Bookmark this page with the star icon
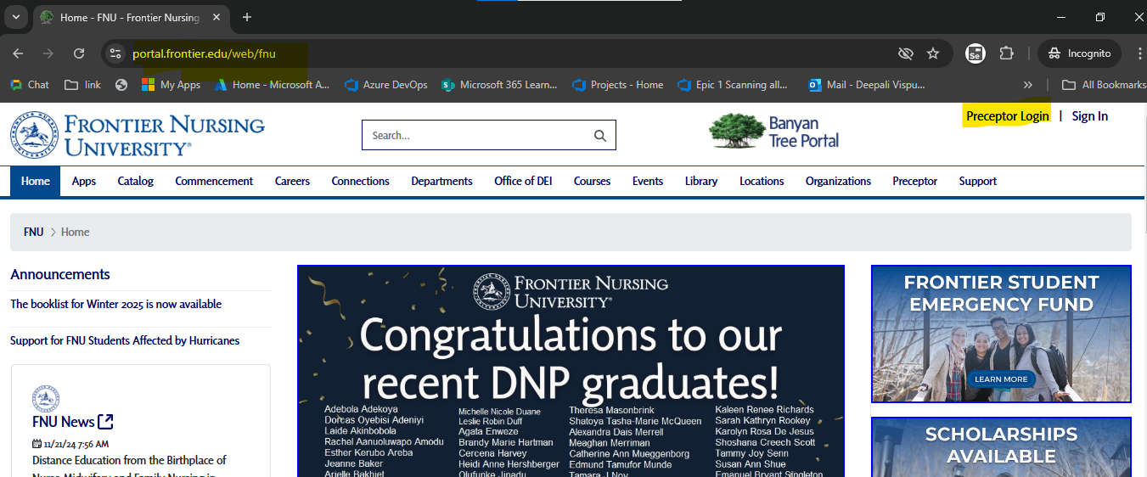This screenshot has height=477, width=1147. point(933,53)
